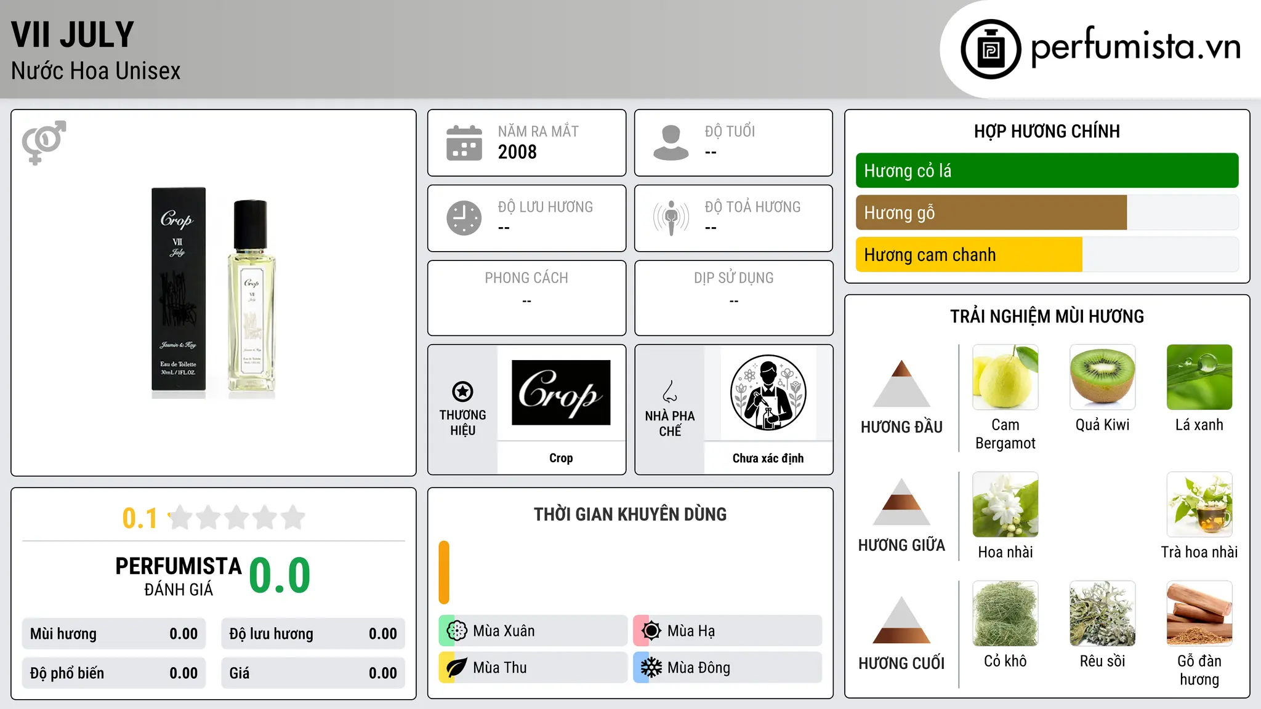Click the Thời Gian Khuyên Dùng heading

point(630,515)
